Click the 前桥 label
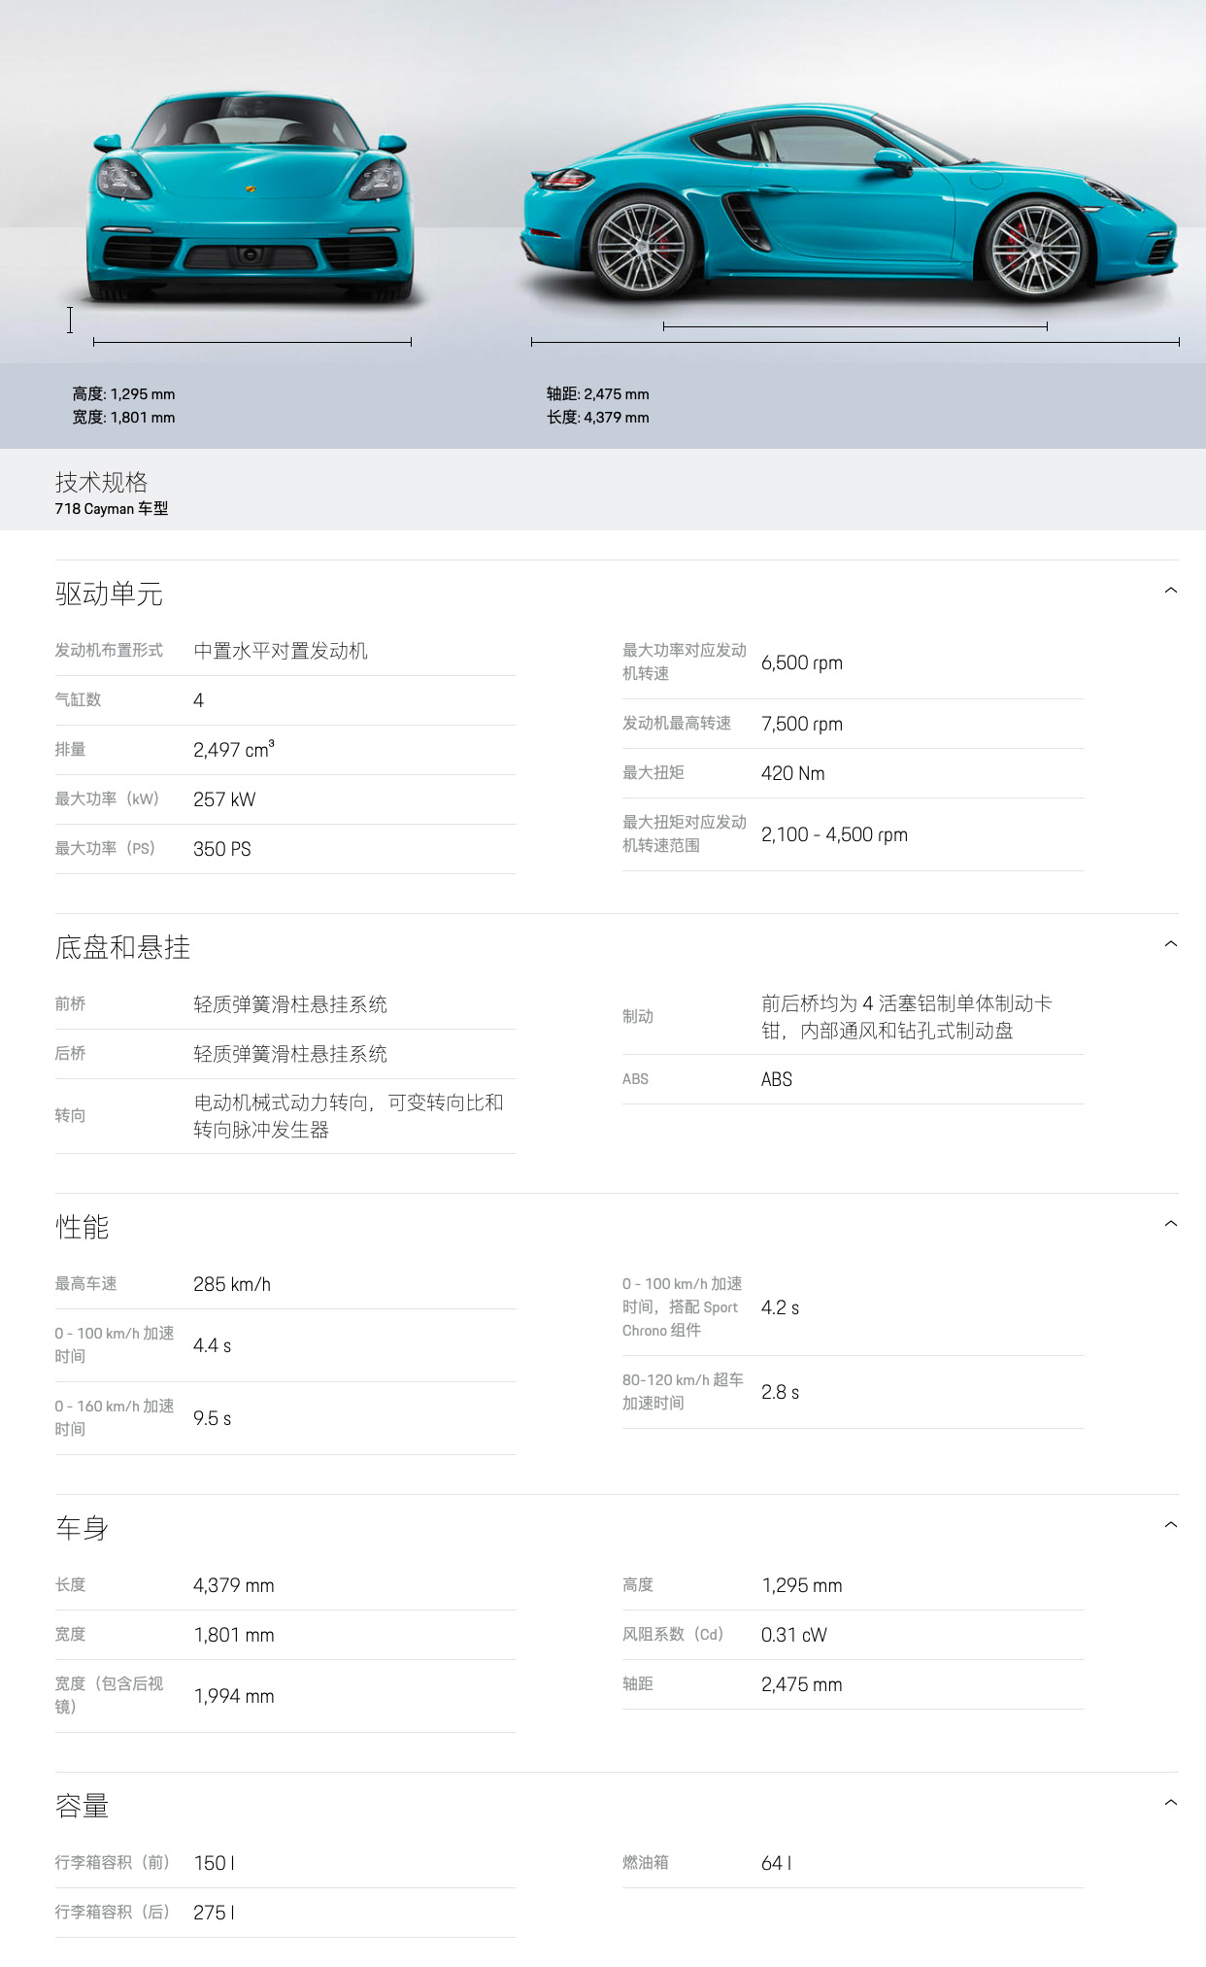Screen dimensions: 1206x1967 70,1003
